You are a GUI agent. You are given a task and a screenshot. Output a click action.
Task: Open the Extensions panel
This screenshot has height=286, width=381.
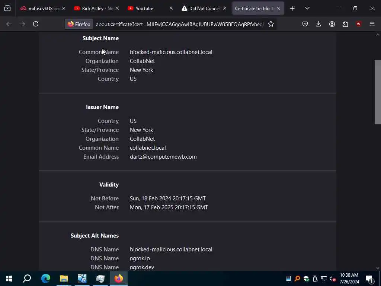click(x=345, y=24)
